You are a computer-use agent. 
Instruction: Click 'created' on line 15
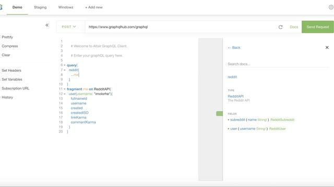(x=77, y=108)
